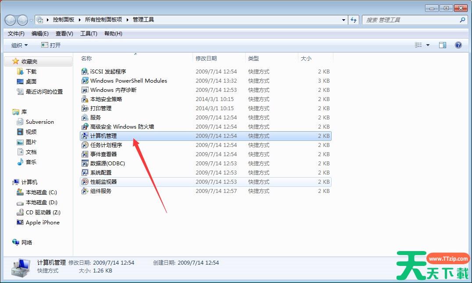The height and width of the screenshot is (283, 472).
Task: Select the 服务 gear icon
Action: click(85, 117)
